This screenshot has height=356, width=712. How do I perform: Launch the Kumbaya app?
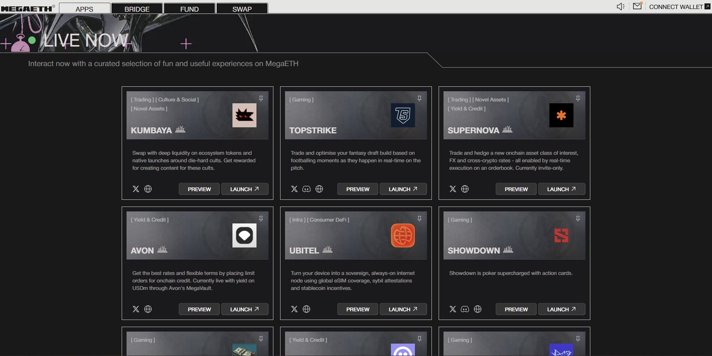pyautogui.click(x=244, y=189)
